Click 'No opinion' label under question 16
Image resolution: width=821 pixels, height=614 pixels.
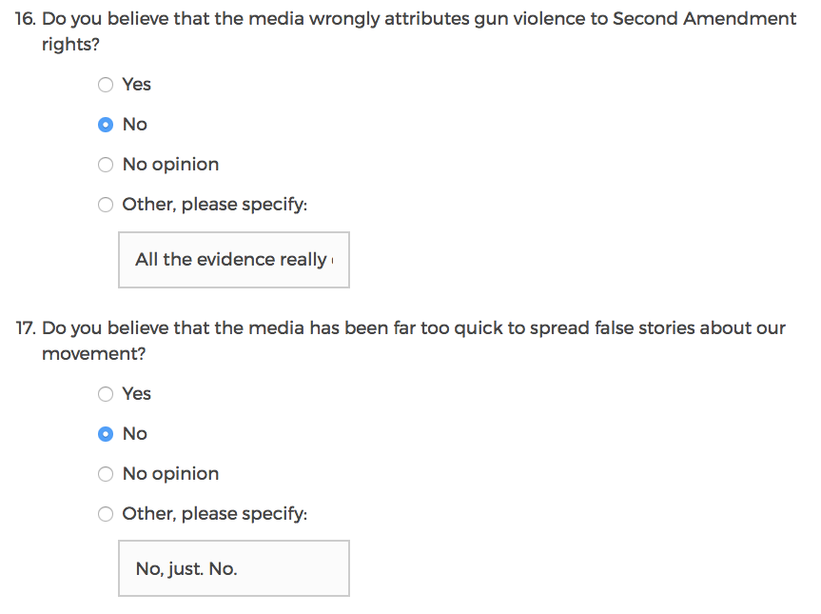(x=170, y=165)
